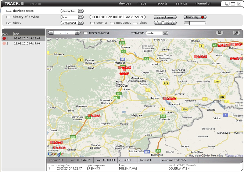Screen dimensions: 244x172
Task: Click the print map icon
Action: click(x=219, y=33)
